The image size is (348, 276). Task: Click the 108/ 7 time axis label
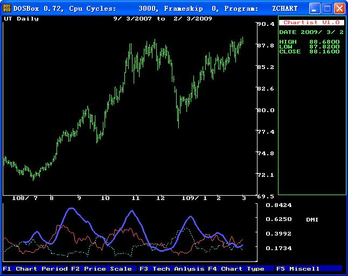click(25, 198)
